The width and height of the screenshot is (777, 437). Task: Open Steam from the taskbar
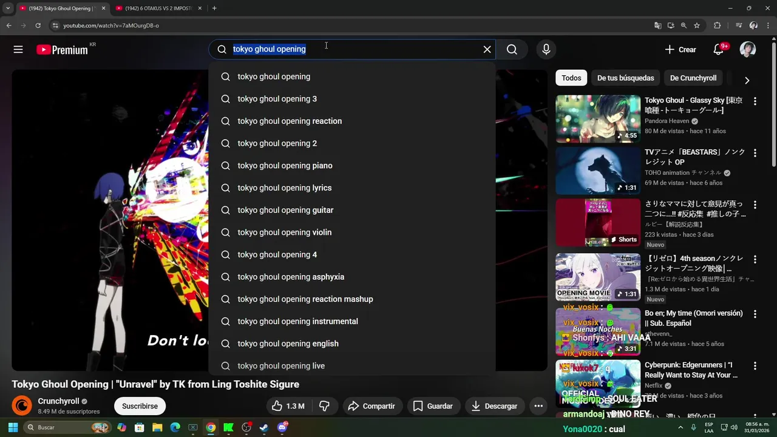pyautogui.click(x=264, y=427)
